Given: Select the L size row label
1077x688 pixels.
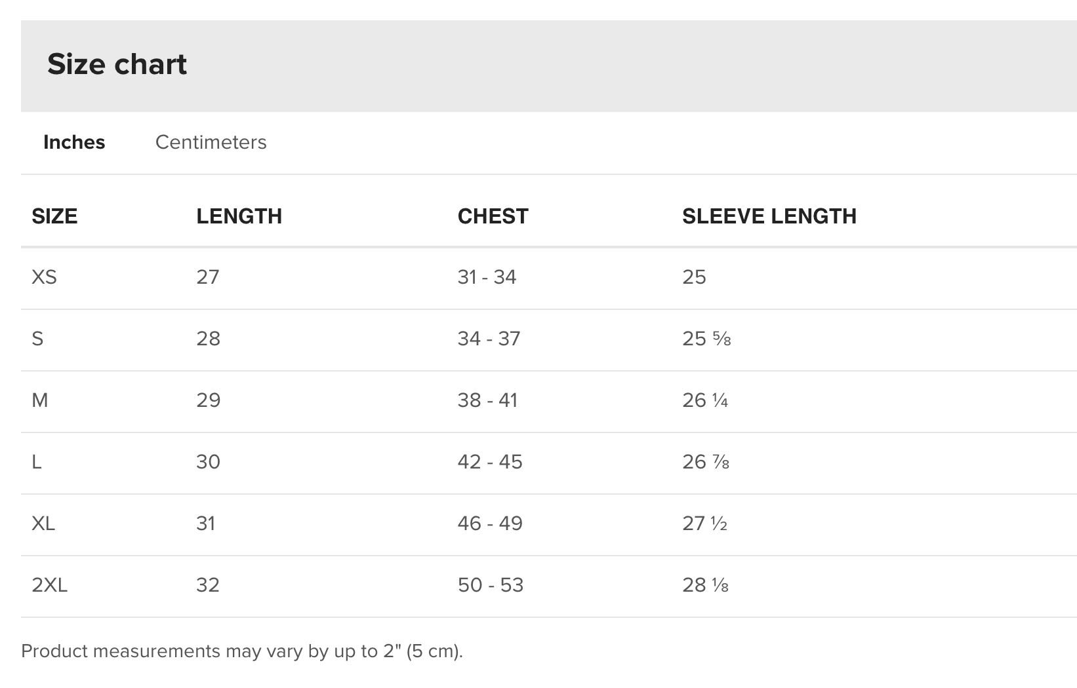Looking at the screenshot, I should click(36, 462).
